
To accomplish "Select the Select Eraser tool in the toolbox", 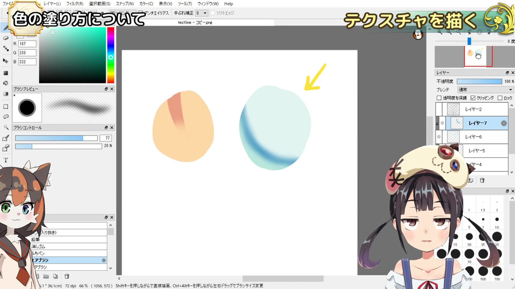I will coord(5,148).
